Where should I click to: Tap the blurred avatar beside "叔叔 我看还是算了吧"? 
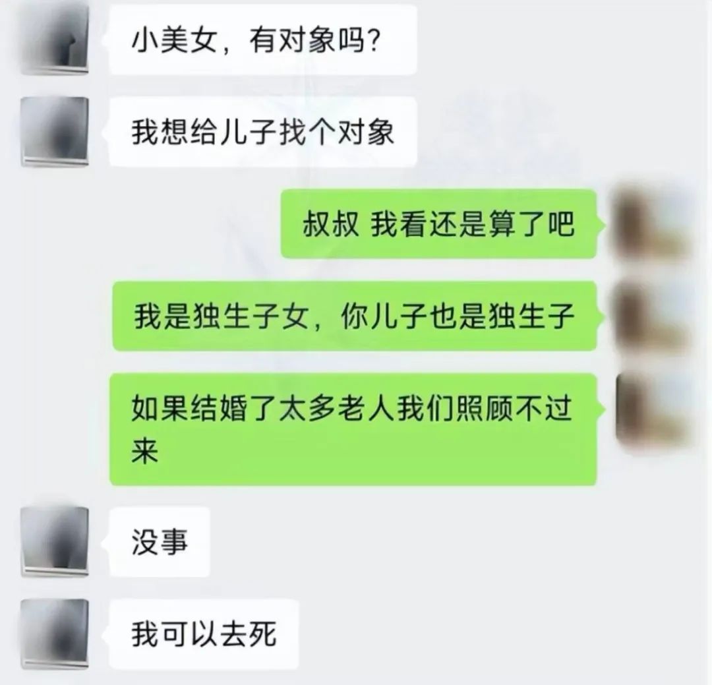click(653, 223)
